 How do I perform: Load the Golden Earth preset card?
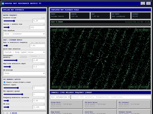click(x=66, y=104)
